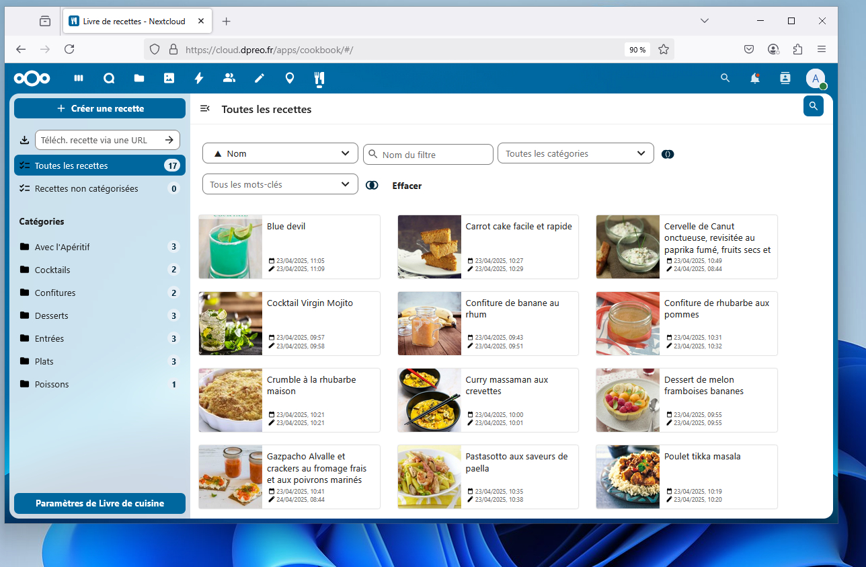
Task: Open the Maps location pin icon
Action: click(290, 78)
